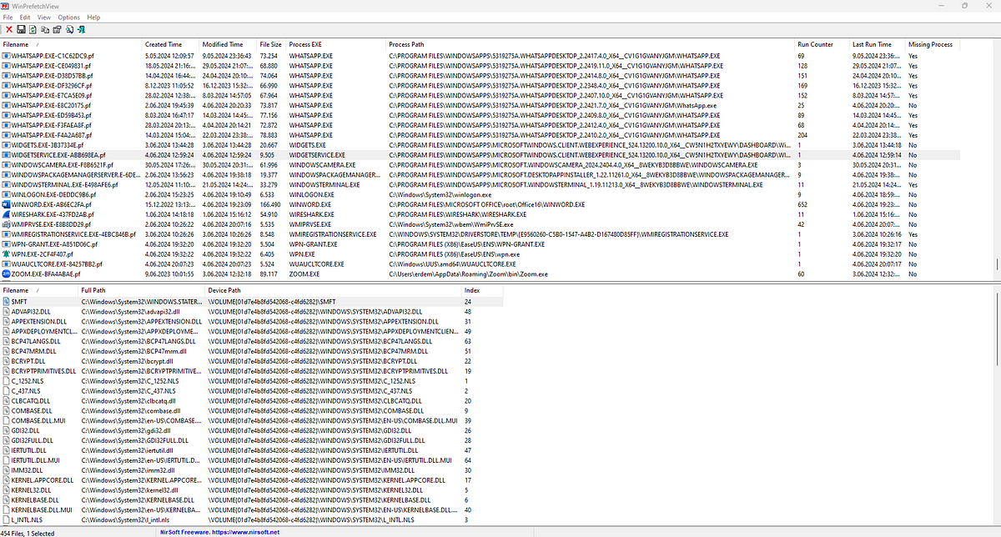The image size is (1001, 537).
Task: Sort by the Full Path column header
Action: (x=142, y=289)
